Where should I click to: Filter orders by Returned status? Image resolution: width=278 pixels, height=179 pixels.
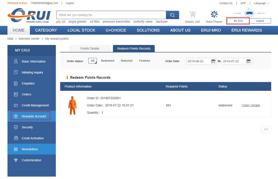coord(126,61)
